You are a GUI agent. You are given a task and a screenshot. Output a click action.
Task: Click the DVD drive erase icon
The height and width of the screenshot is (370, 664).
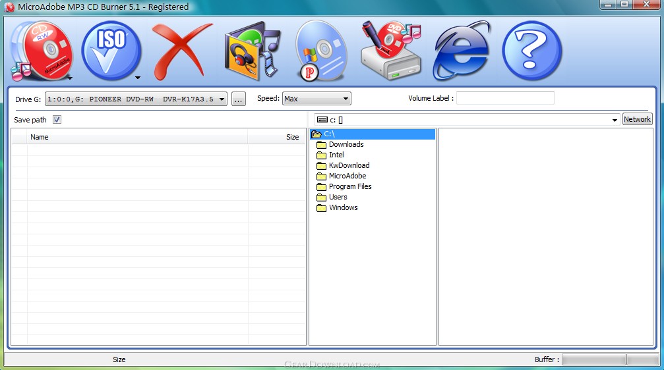[390, 51]
